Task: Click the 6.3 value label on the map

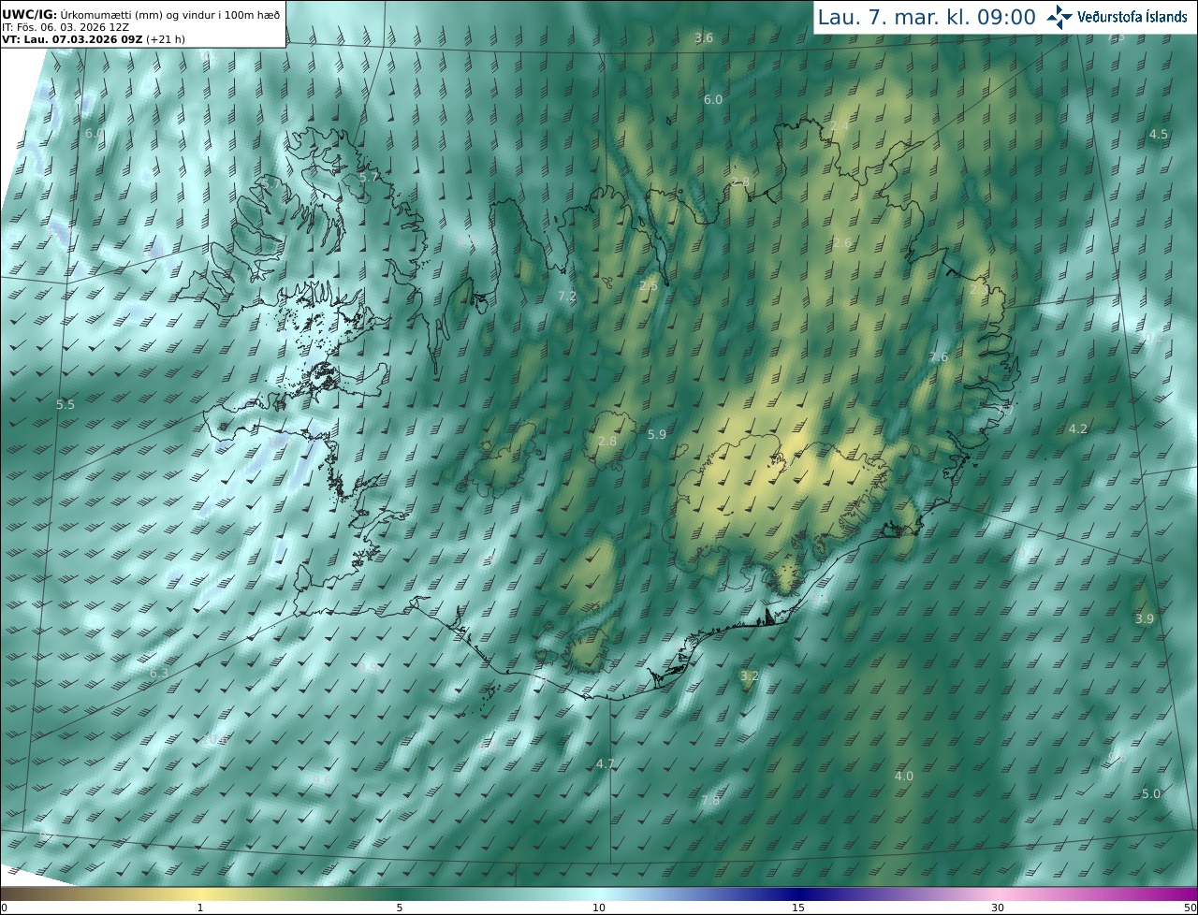Action: point(159,673)
